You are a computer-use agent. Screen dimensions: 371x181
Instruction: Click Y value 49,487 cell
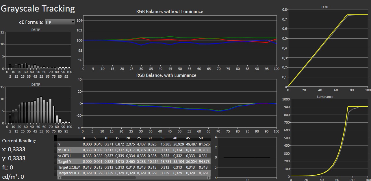(x=192, y=144)
